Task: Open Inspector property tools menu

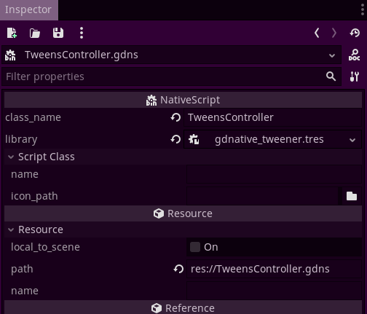Action: coord(355,76)
